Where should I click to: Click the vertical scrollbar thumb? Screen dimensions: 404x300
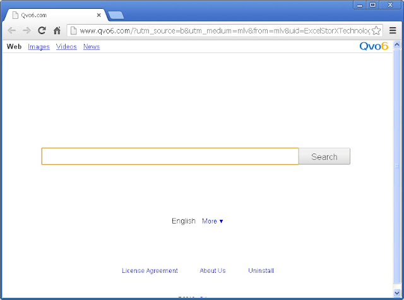click(x=397, y=167)
